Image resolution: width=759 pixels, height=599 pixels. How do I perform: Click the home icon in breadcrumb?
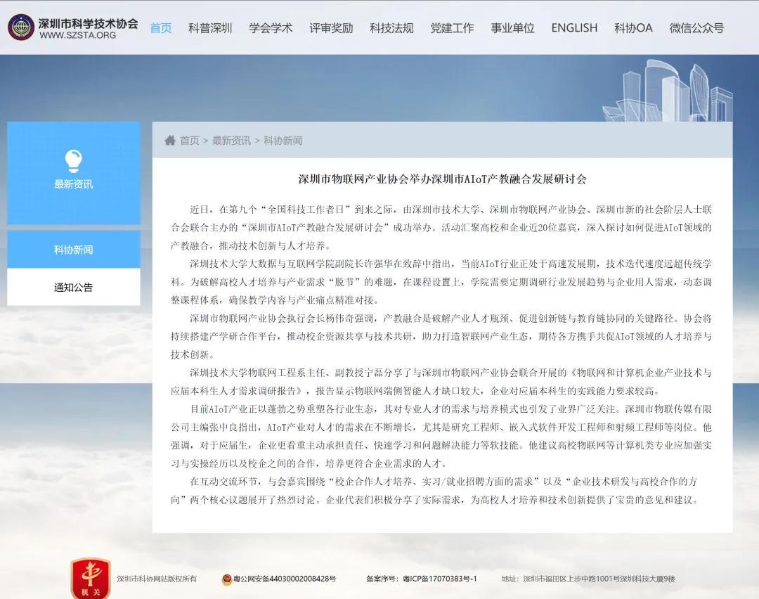170,141
